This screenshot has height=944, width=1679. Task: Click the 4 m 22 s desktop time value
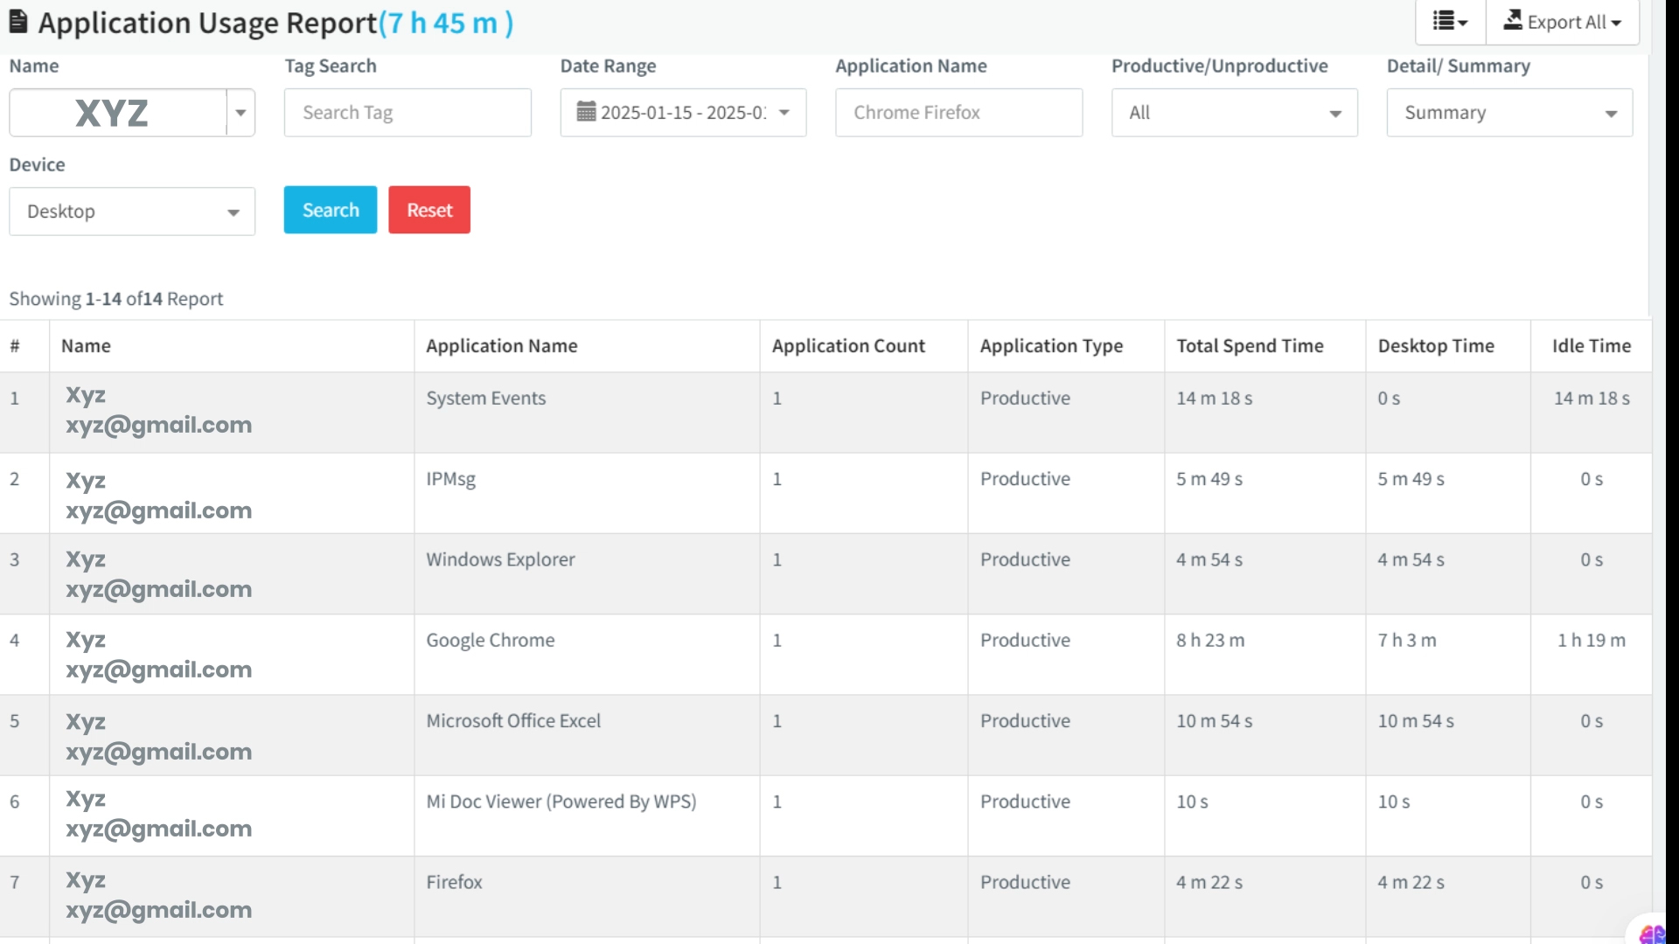[x=1411, y=882]
